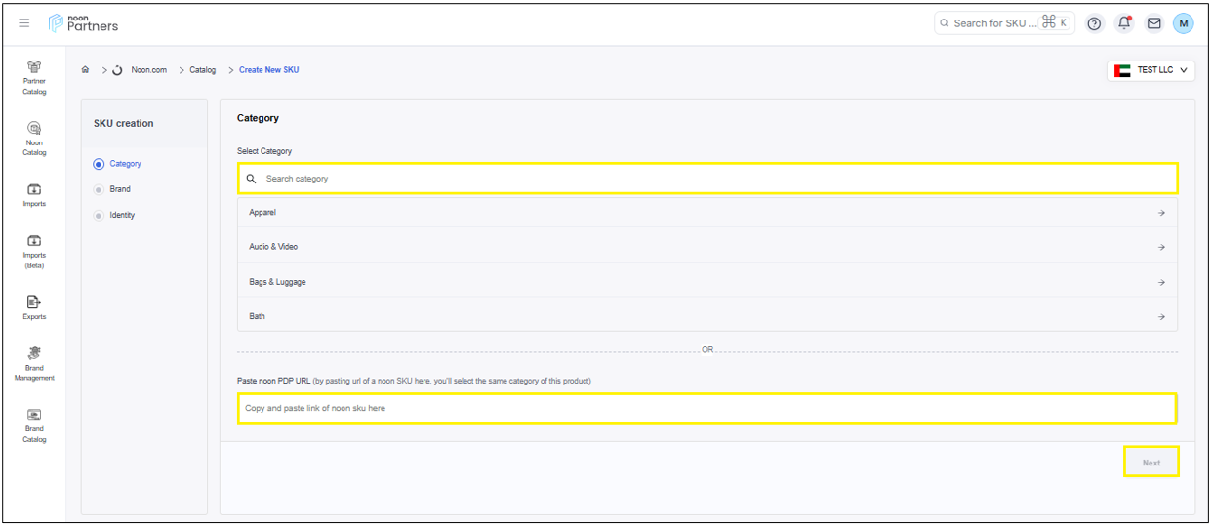Focus the Search category field
Viewport: 1211px width, 526px height.
707,179
